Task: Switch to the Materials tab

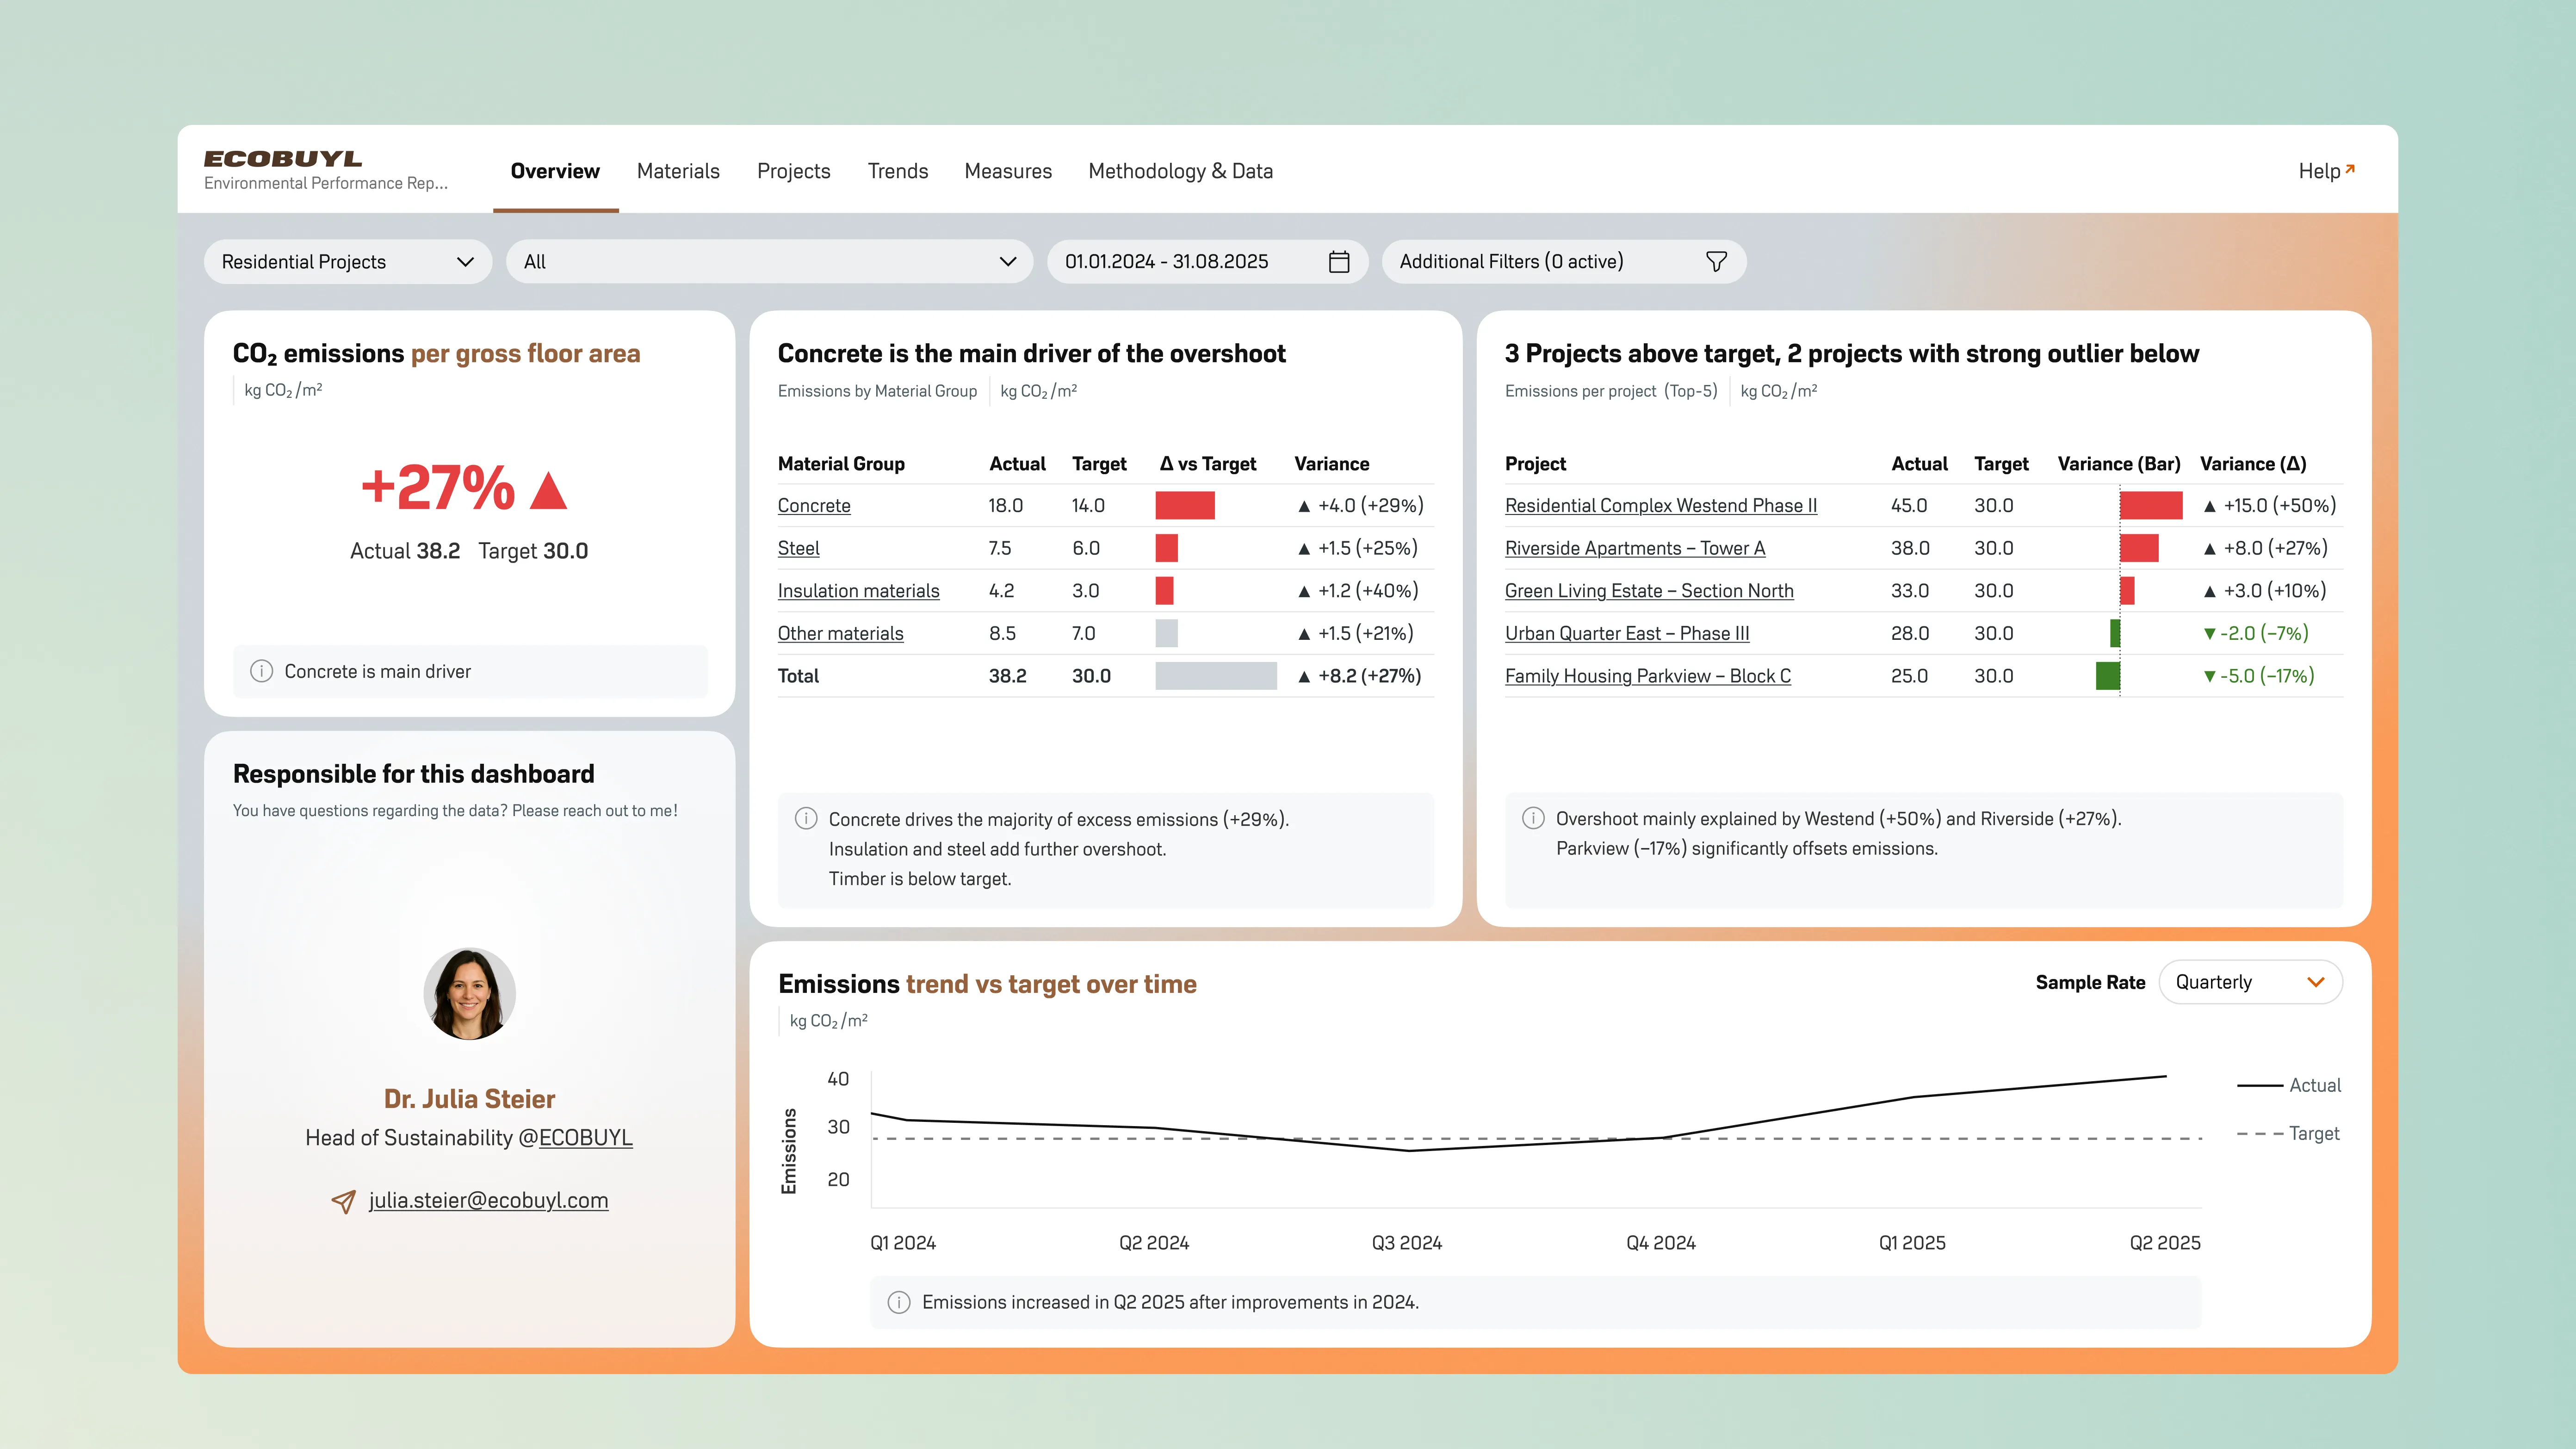Action: point(678,171)
